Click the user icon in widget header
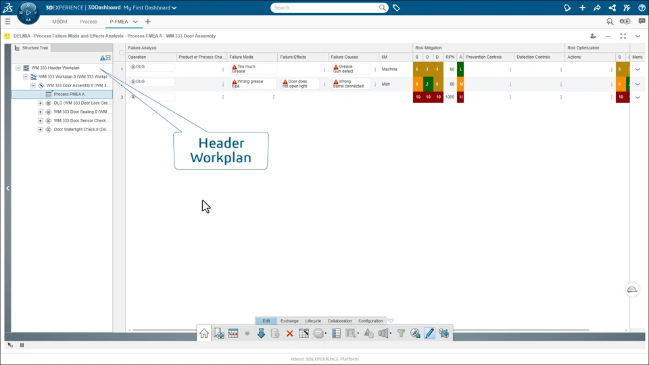The image size is (649, 365). coord(593,36)
